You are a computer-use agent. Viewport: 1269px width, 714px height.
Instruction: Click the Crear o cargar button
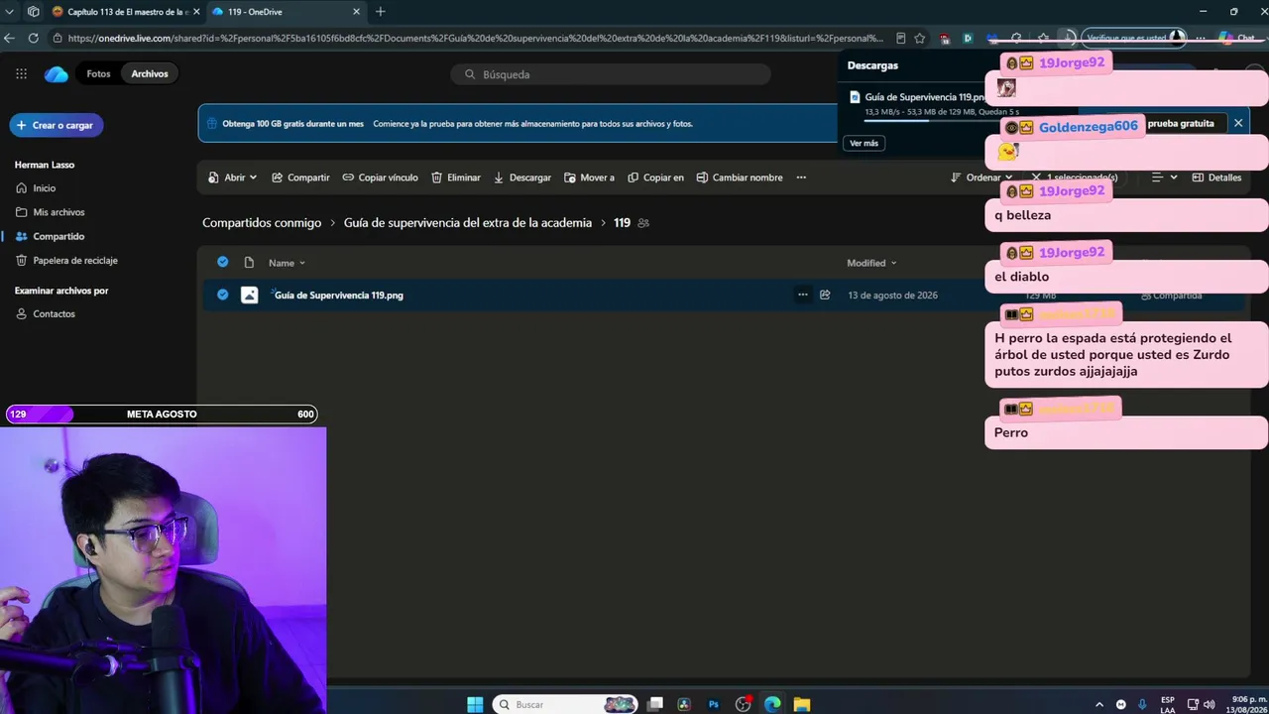[58, 126]
